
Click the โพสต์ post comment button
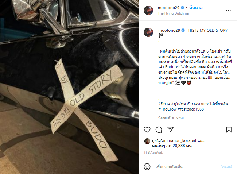pos(226,167)
